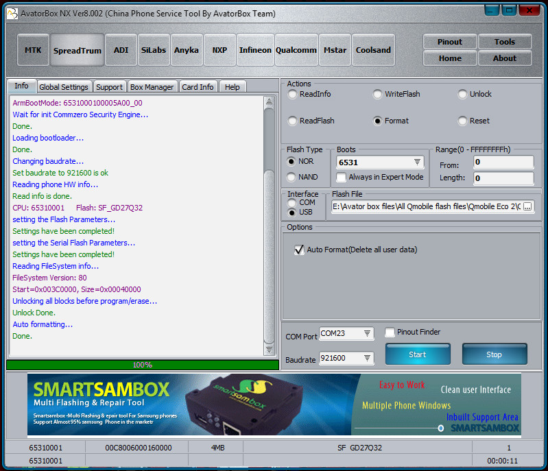548x471 pixels.
Task: Switch to the Info tab
Action: [x=22, y=86]
